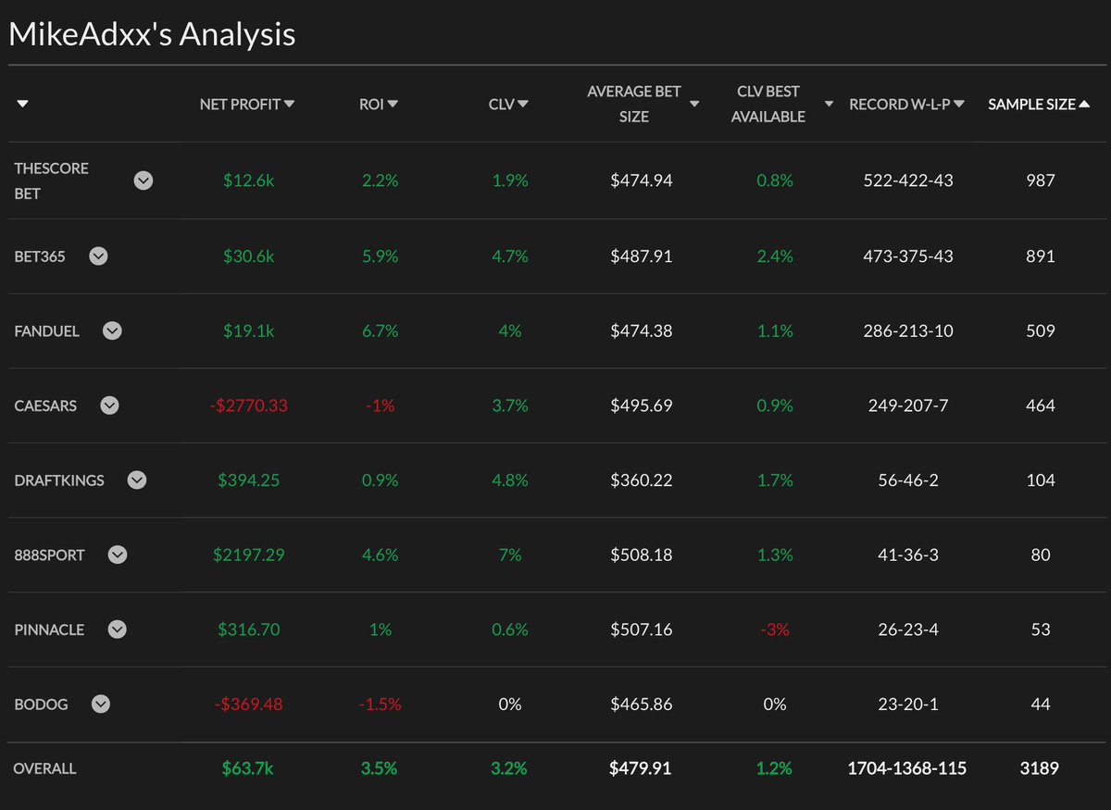This screenshot has width=1111, height=810.
Task: Click DraftKings average bet size $360.22
Action: coord(642,480)
